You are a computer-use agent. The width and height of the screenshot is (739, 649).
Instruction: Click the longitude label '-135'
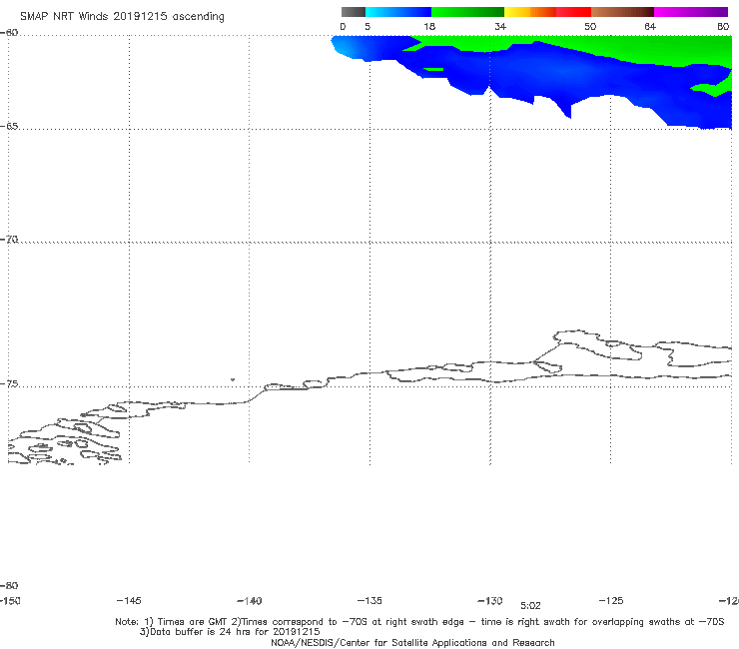(369, 601)
